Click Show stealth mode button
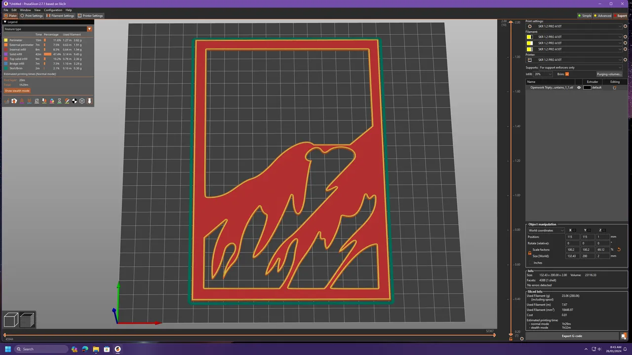Image resolution: width=632 pixels, height=355 pixels. [17, 91]
